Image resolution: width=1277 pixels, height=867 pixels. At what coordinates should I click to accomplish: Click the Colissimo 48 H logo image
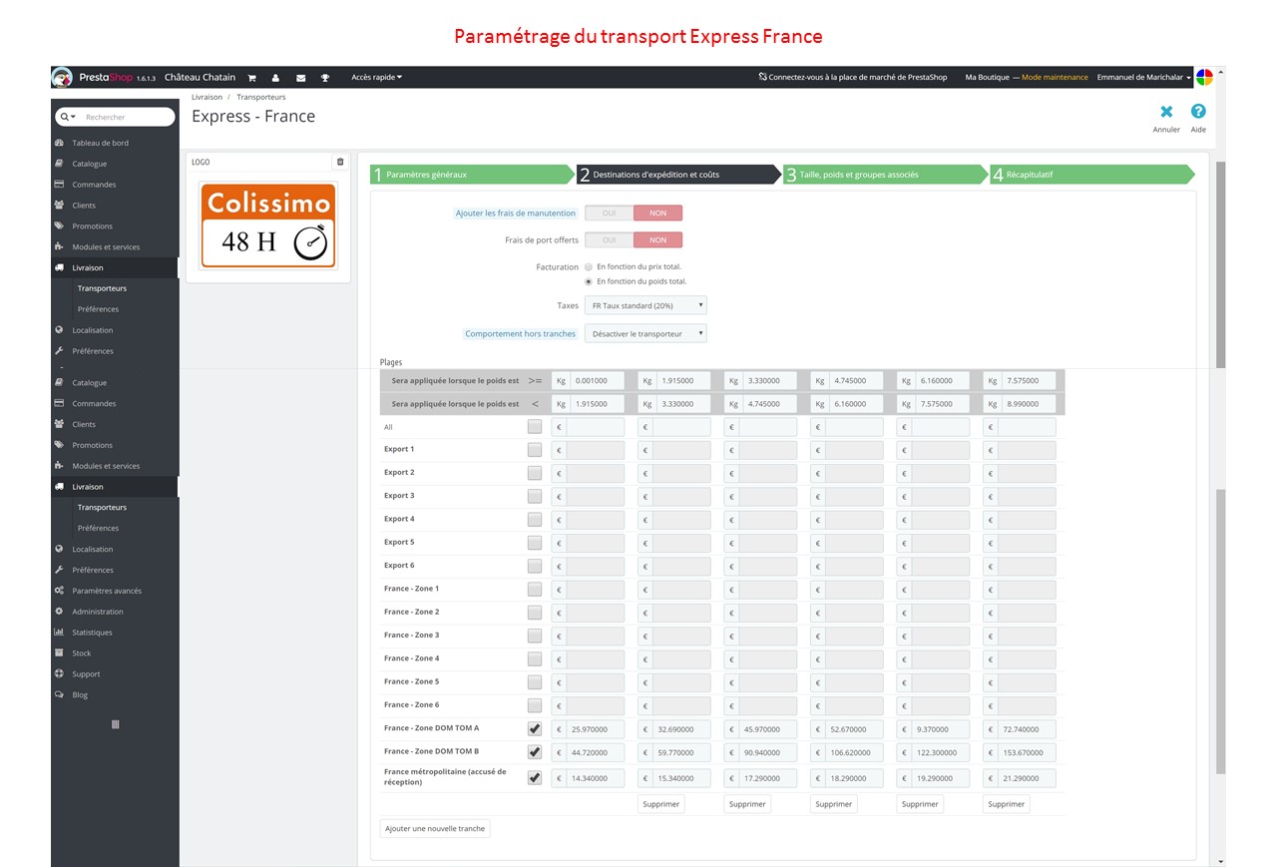tap(268, 225)
